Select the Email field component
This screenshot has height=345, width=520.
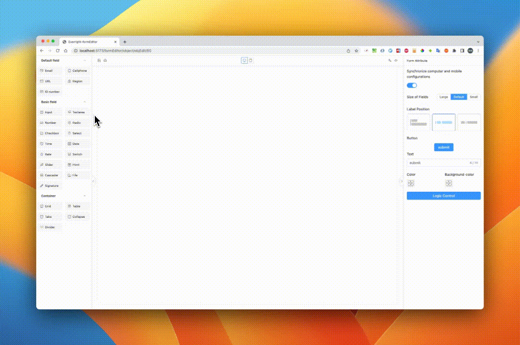pyautogui.click(x=50, y=71)
